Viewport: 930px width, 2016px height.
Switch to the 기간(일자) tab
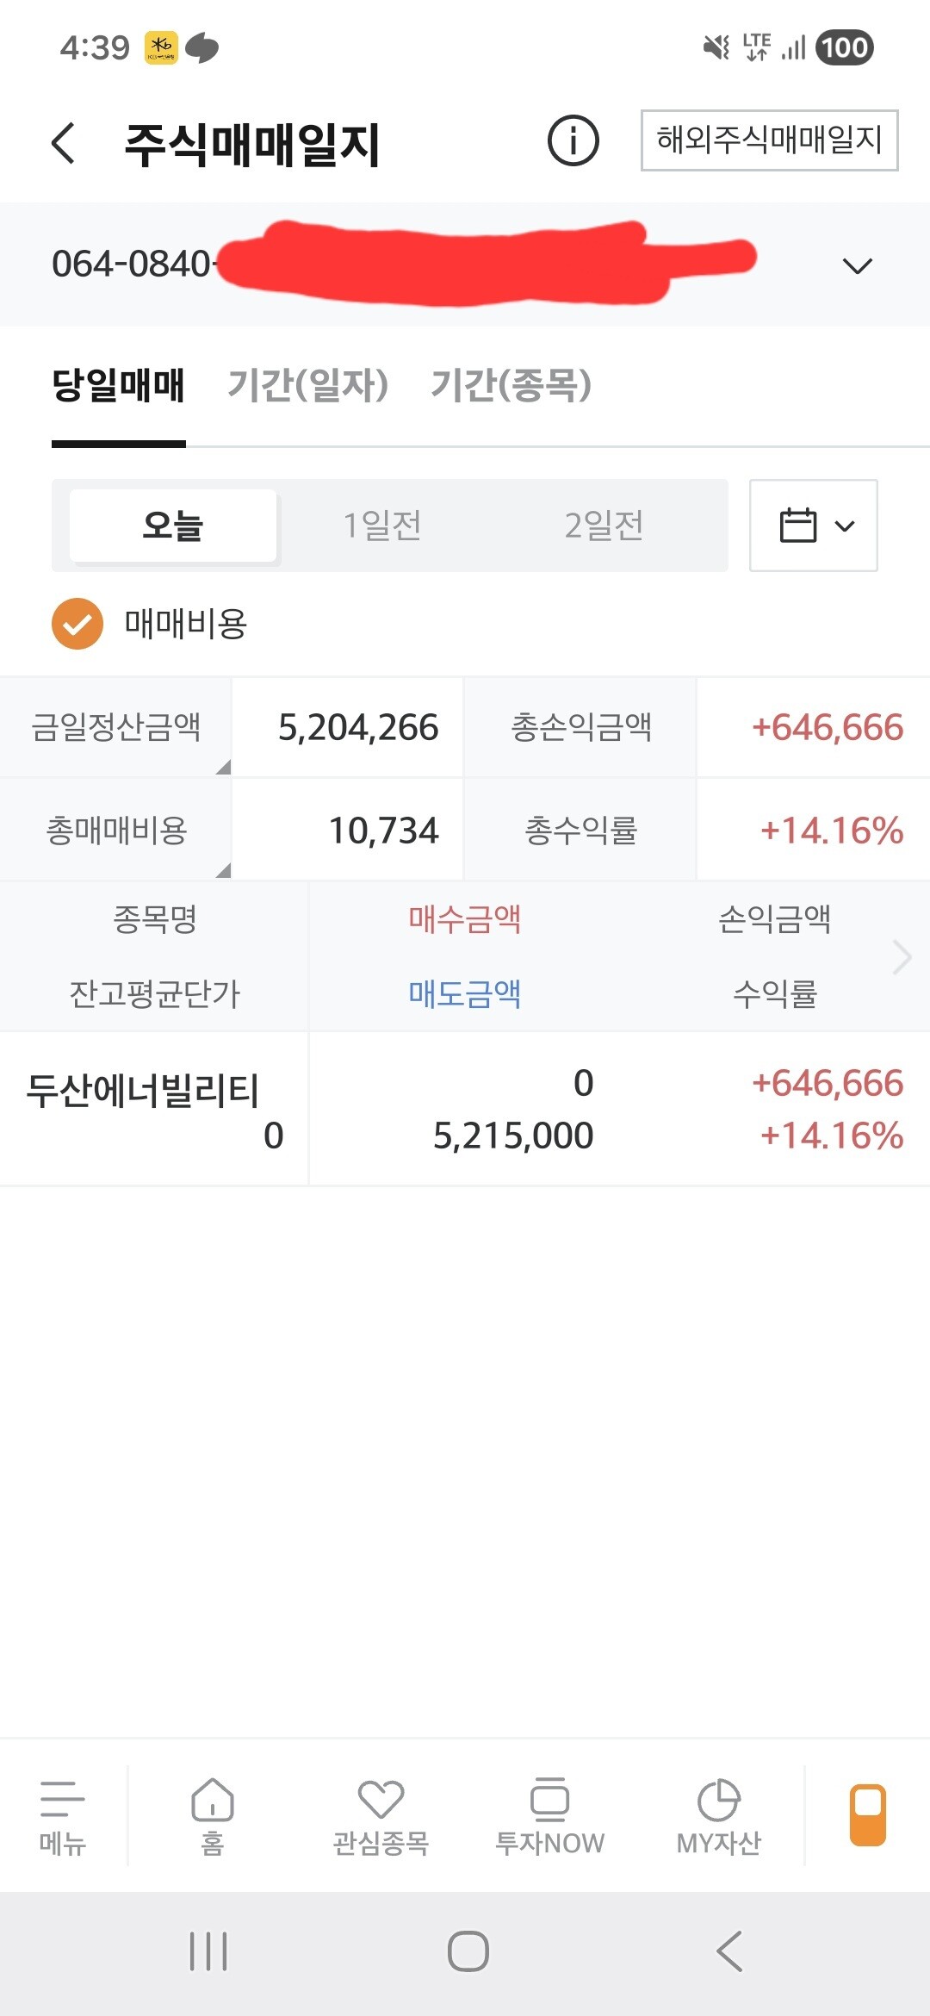pyautogui.click(x=307, y=384)
